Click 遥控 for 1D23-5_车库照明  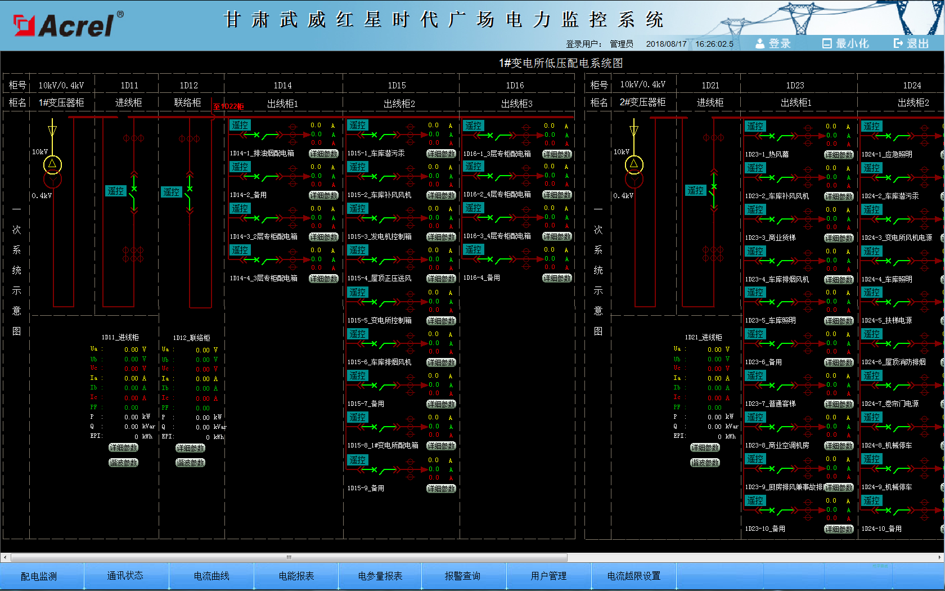(x=755, y=292)
